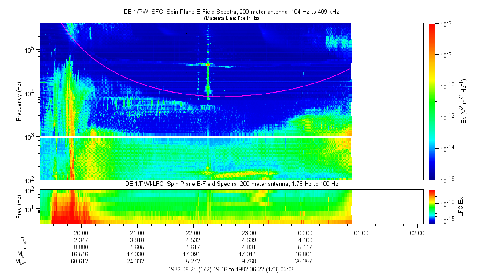Select the Magenta Line Fce subtitle text
The image size is (481, 275).
pos(231,18)
